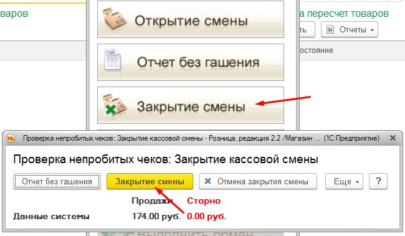The width and height of the screenshot is (405, 236).
Task: Click the green товаров link on the left
Action: [x=14, y=13]
